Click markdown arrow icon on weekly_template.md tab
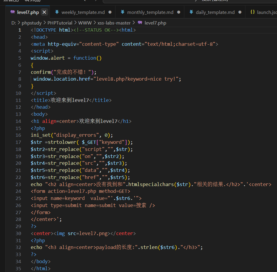Viewport: 277px width, 272px height. click(x=57, y=12)
